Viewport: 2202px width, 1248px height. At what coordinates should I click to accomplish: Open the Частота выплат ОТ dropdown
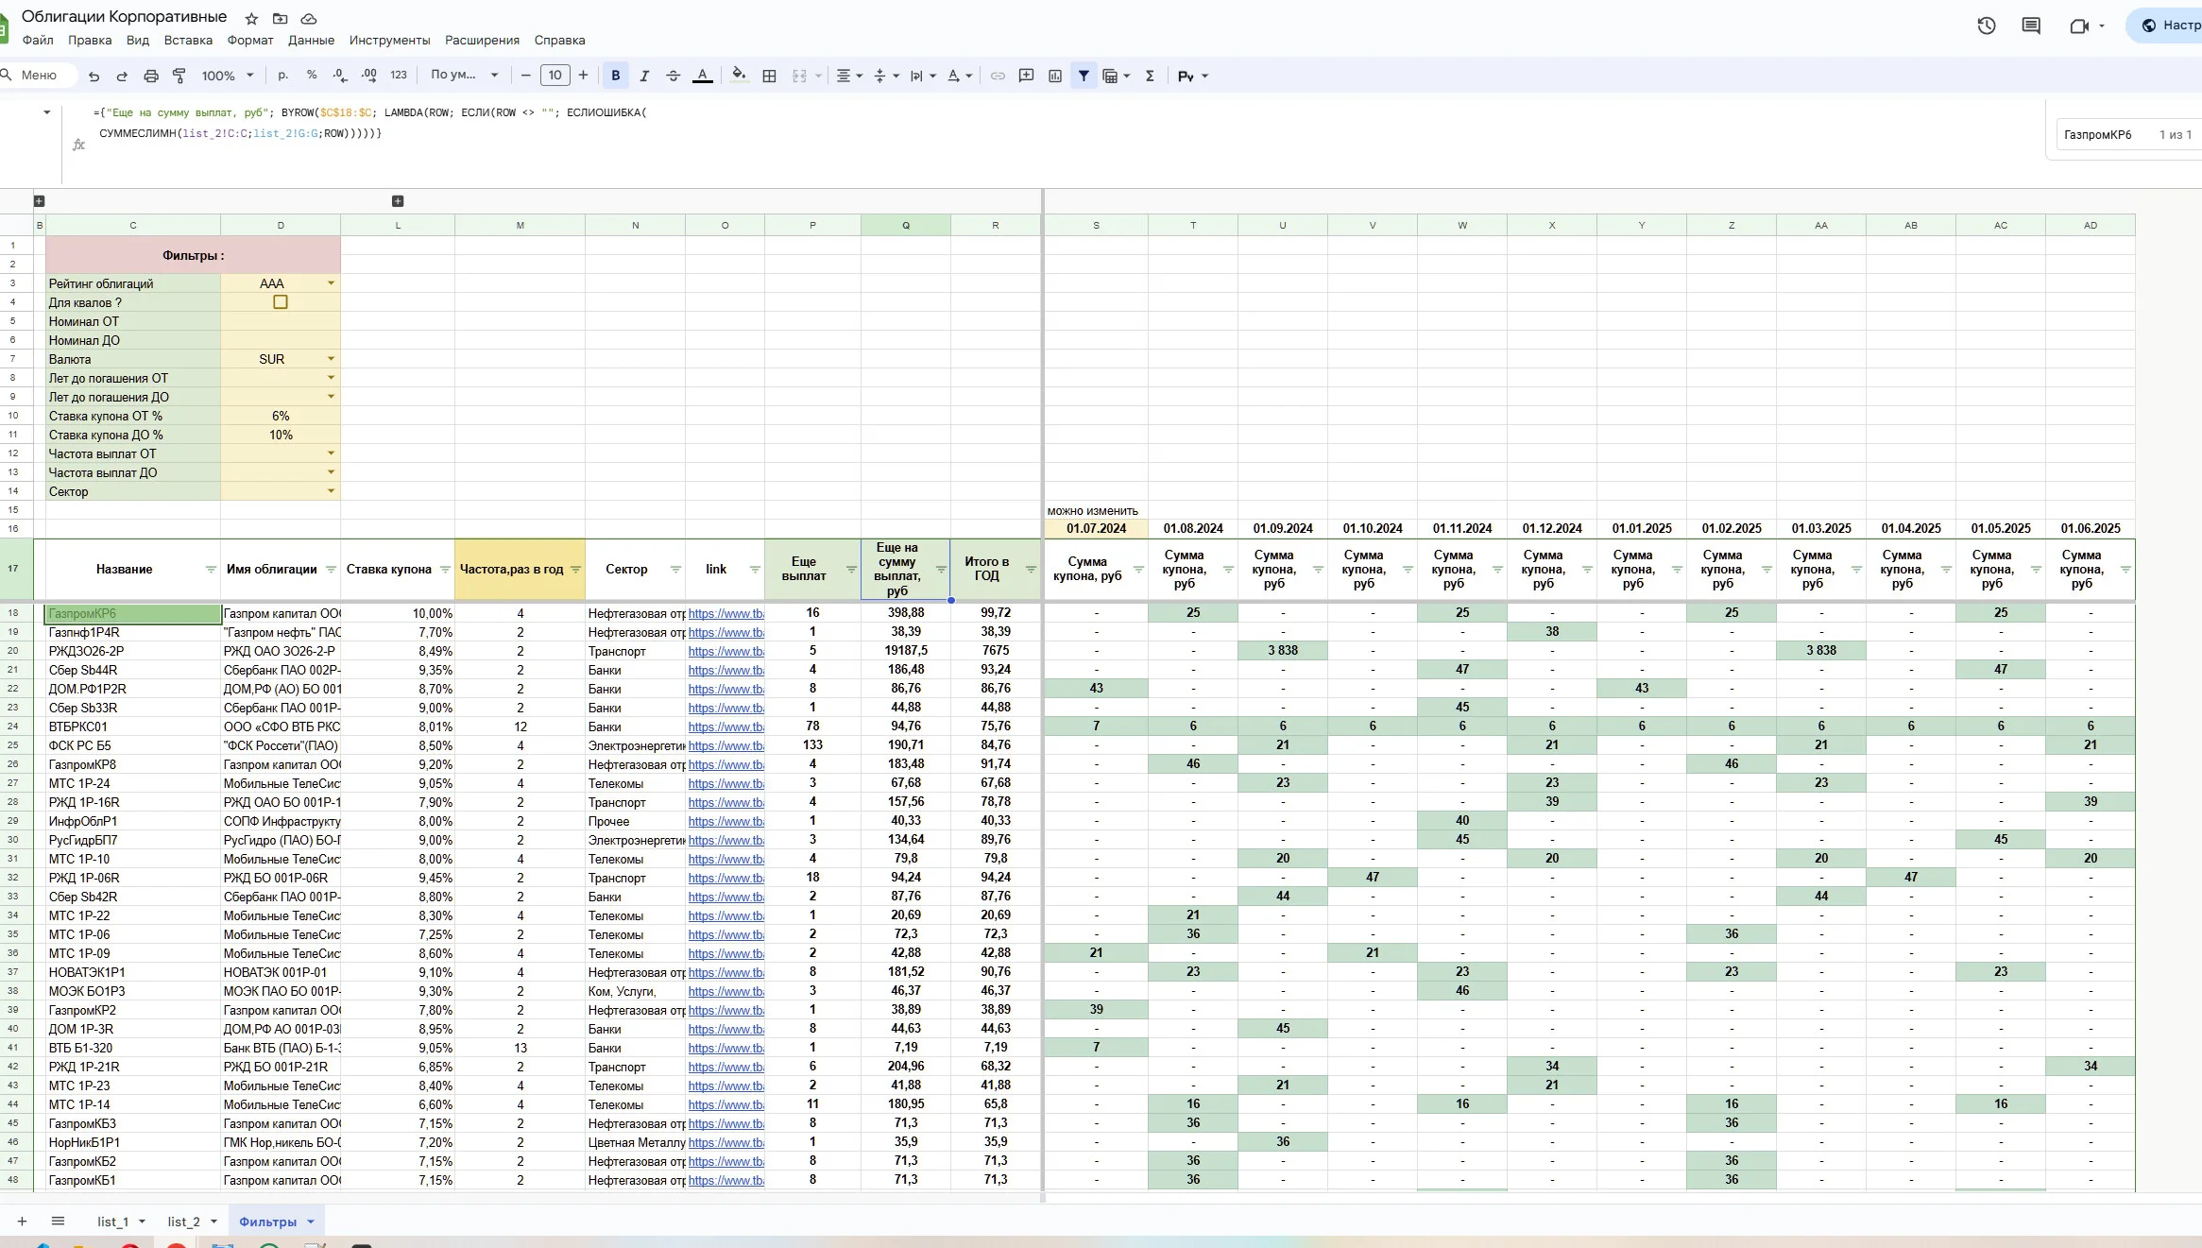332,453
